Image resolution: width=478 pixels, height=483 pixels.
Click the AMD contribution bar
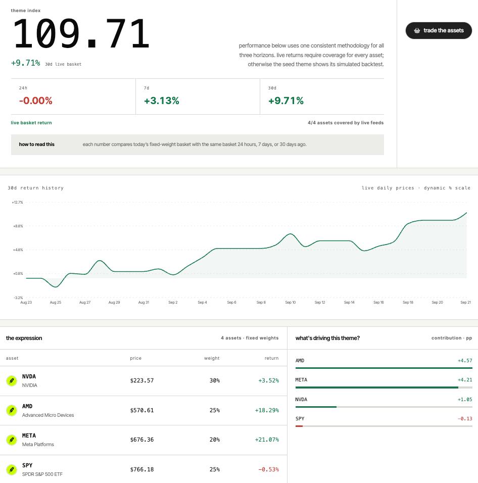click(x=384, y=368)
